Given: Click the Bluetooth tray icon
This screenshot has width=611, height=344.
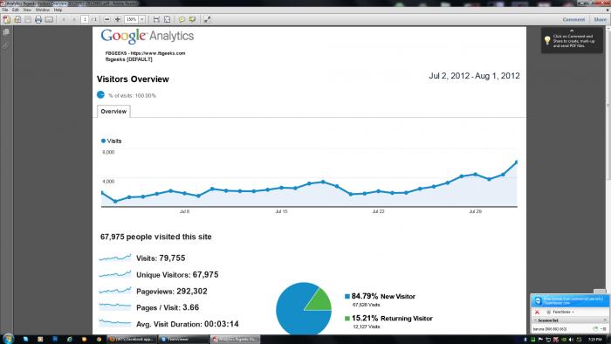Looking at the screenshot, I should [525, 340].
